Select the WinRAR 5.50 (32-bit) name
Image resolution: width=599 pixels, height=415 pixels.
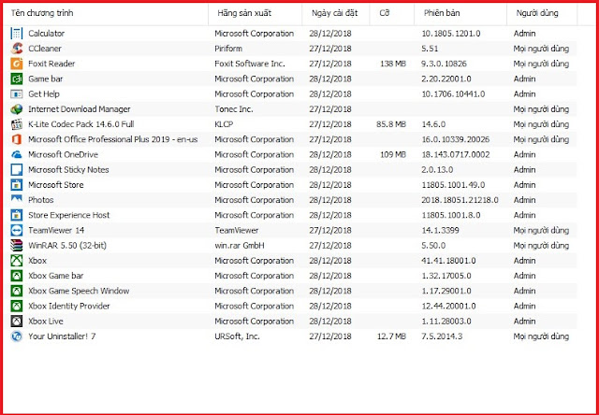67,245
